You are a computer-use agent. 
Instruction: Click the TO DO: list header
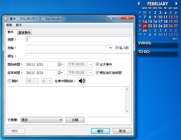coord(144,52)
